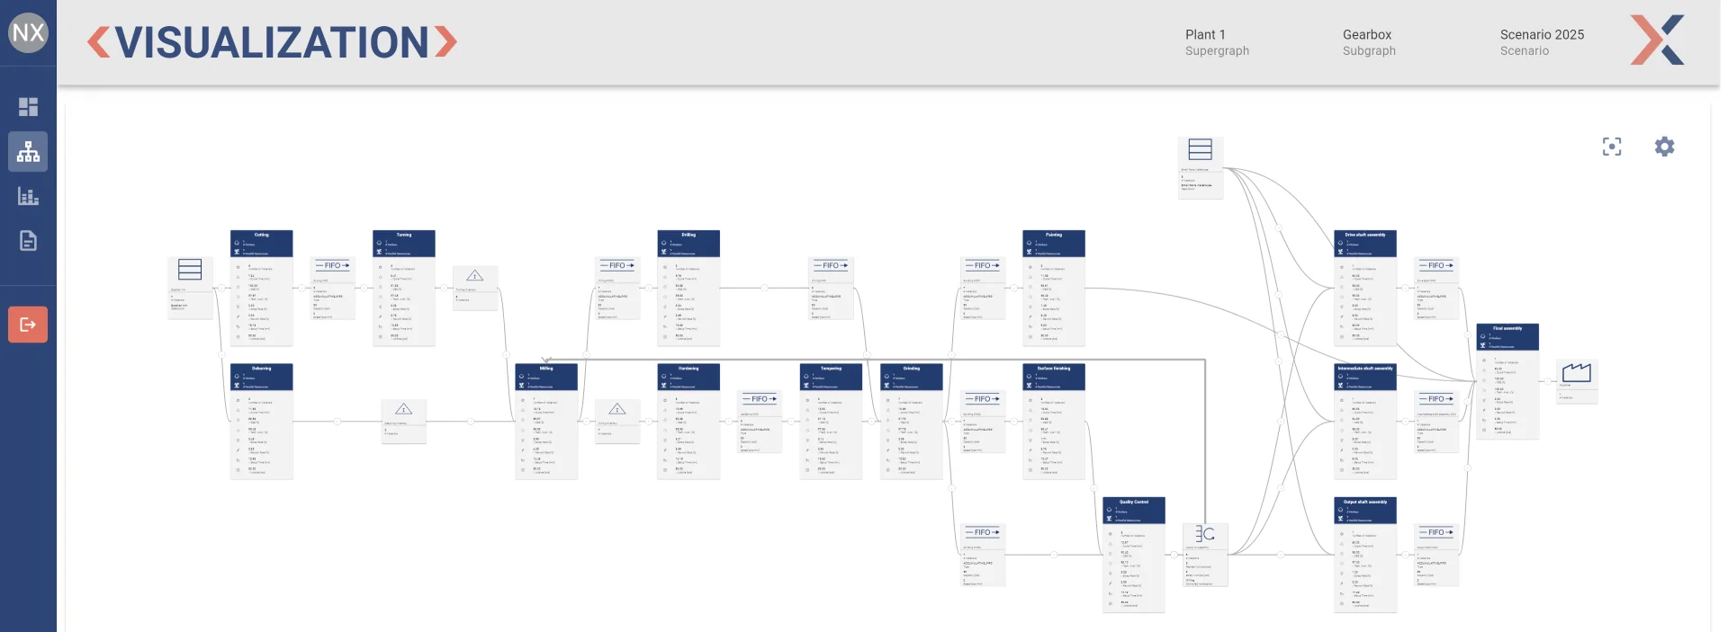Click the splitter node right of Quality Control
This screenshot has height=632, width=1728.
(x=1205, y=534)
